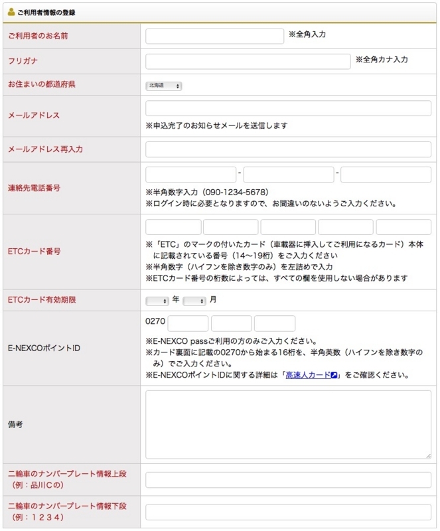Image resolution: width=440 pixels, height=531 pixels.
Task: Click the third ETCカード番号 box
Action: click(x=288, y=227)
